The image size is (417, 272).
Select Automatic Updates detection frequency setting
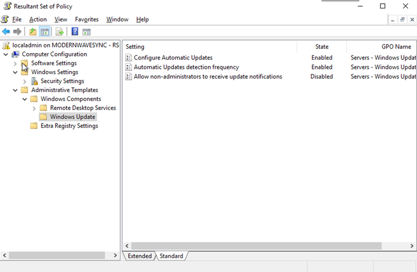pos(186,67)
